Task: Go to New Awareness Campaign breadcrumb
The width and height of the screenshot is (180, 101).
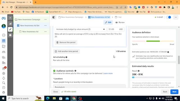Action: click(x=71, y=17)
